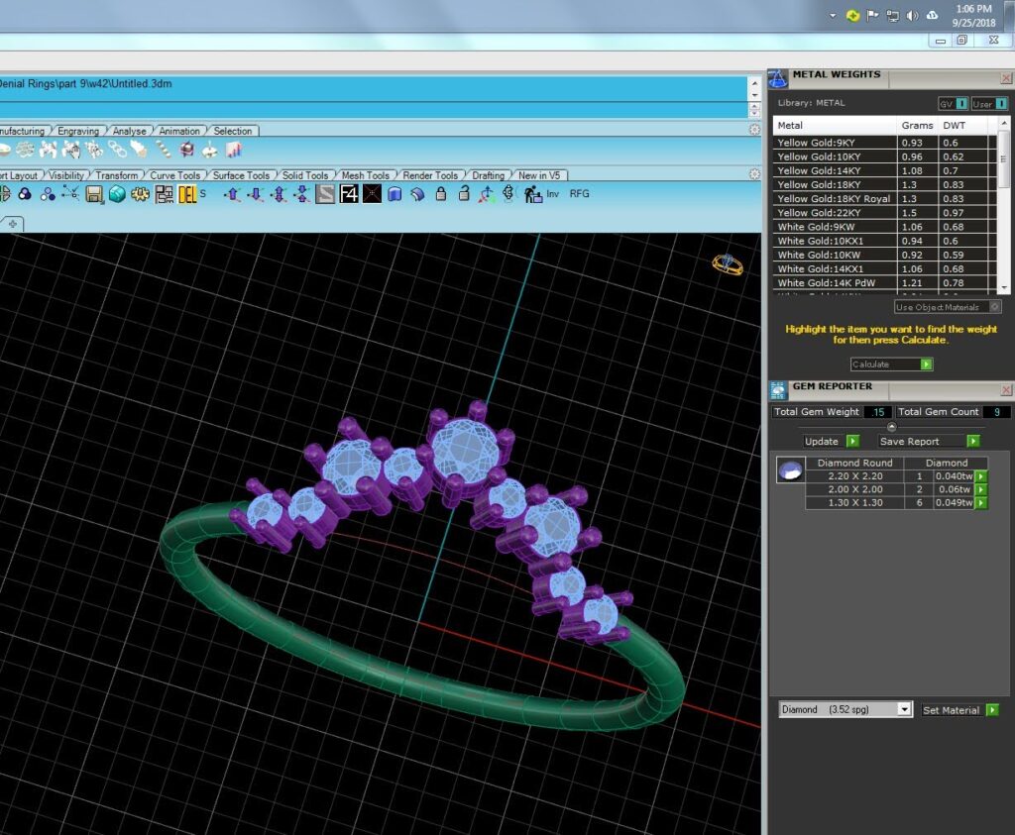Open the New in V5 tab
This screenshot has width=1015, height=835.
(x=539, y=175)
